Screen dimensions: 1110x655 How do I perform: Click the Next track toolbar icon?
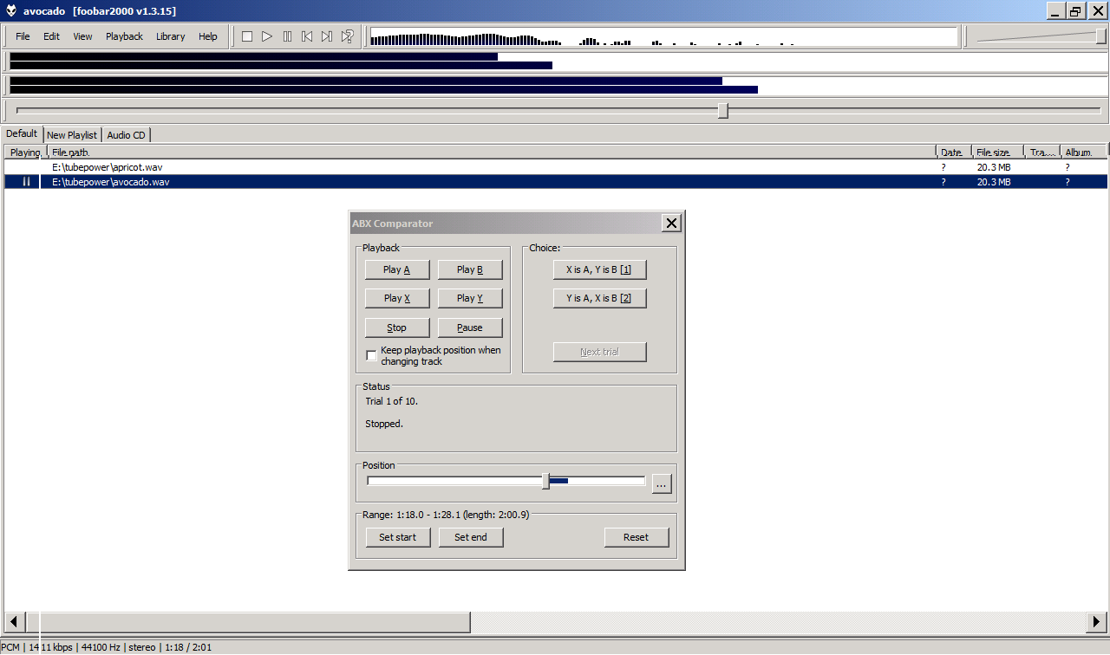[x=327, y=36]
